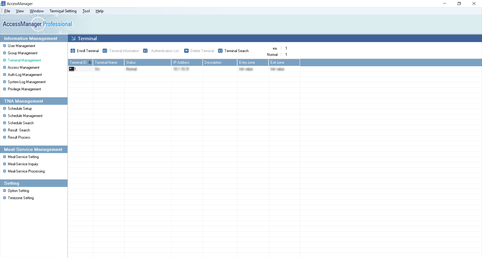The image size is (482, 258).
Task: Click the Terminal Management icon in sidebar
Action: [4, 60]
